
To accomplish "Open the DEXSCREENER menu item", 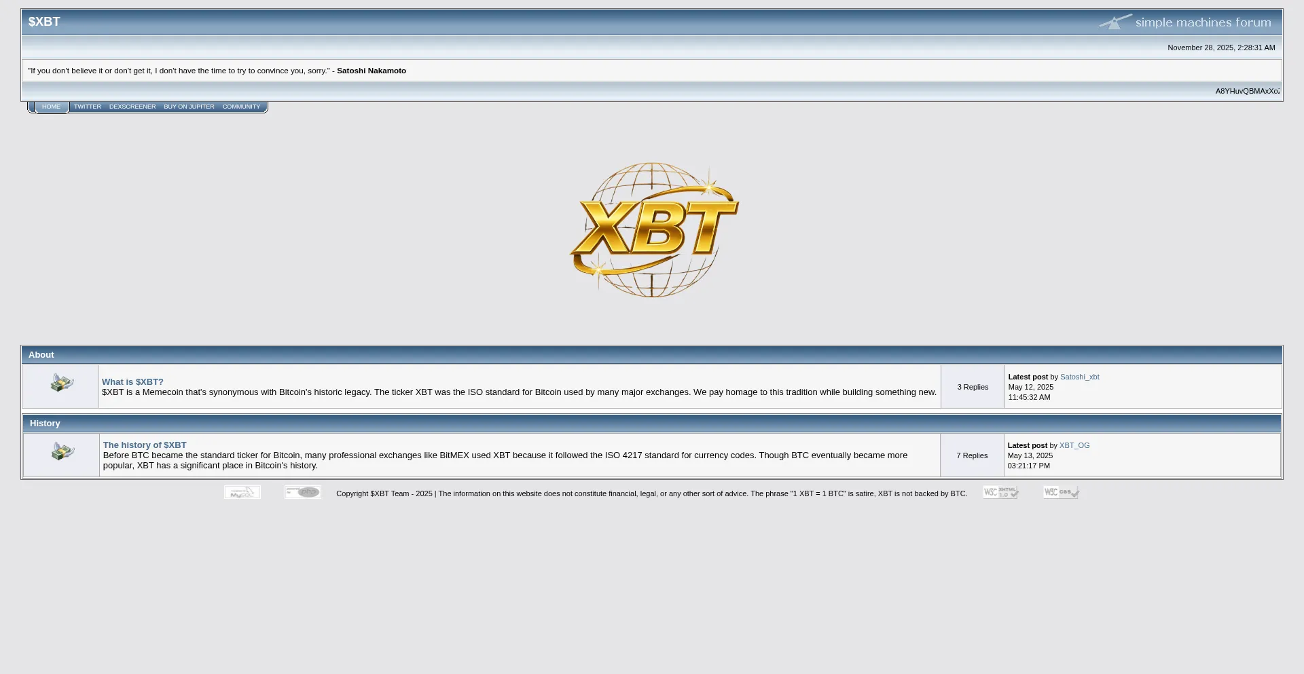I will click(132, 107).
